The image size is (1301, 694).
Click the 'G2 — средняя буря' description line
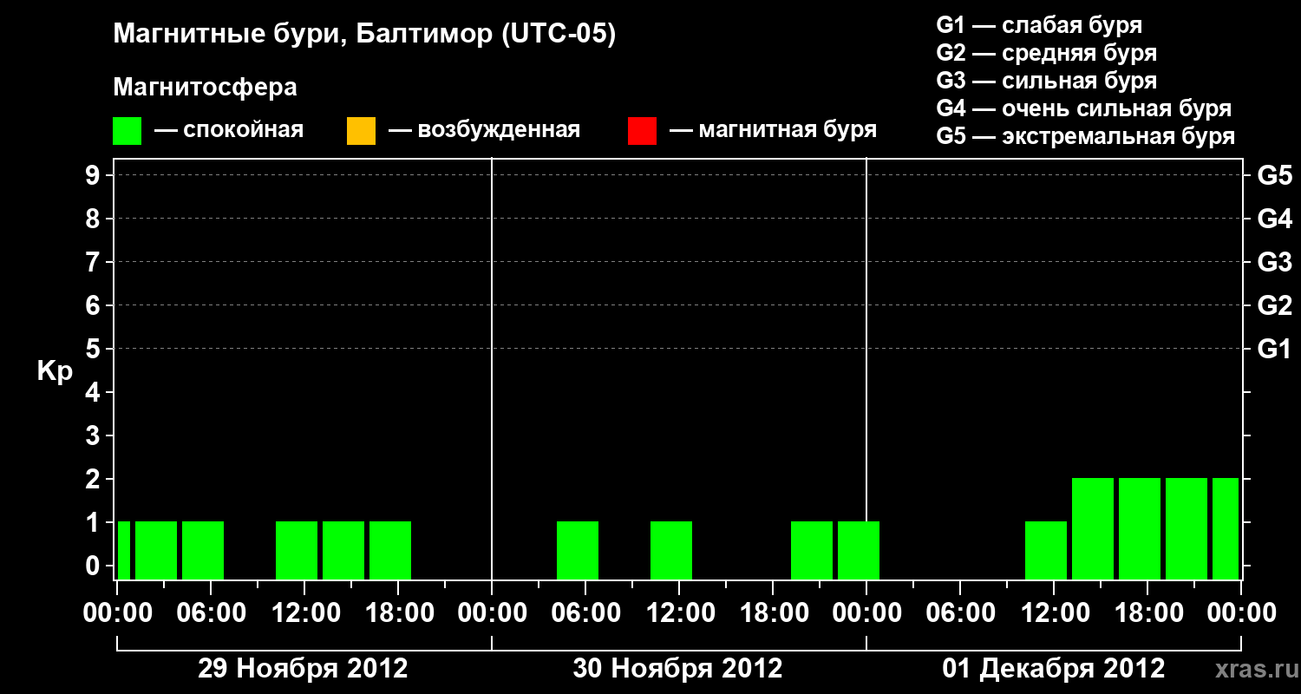(1046, 53)
